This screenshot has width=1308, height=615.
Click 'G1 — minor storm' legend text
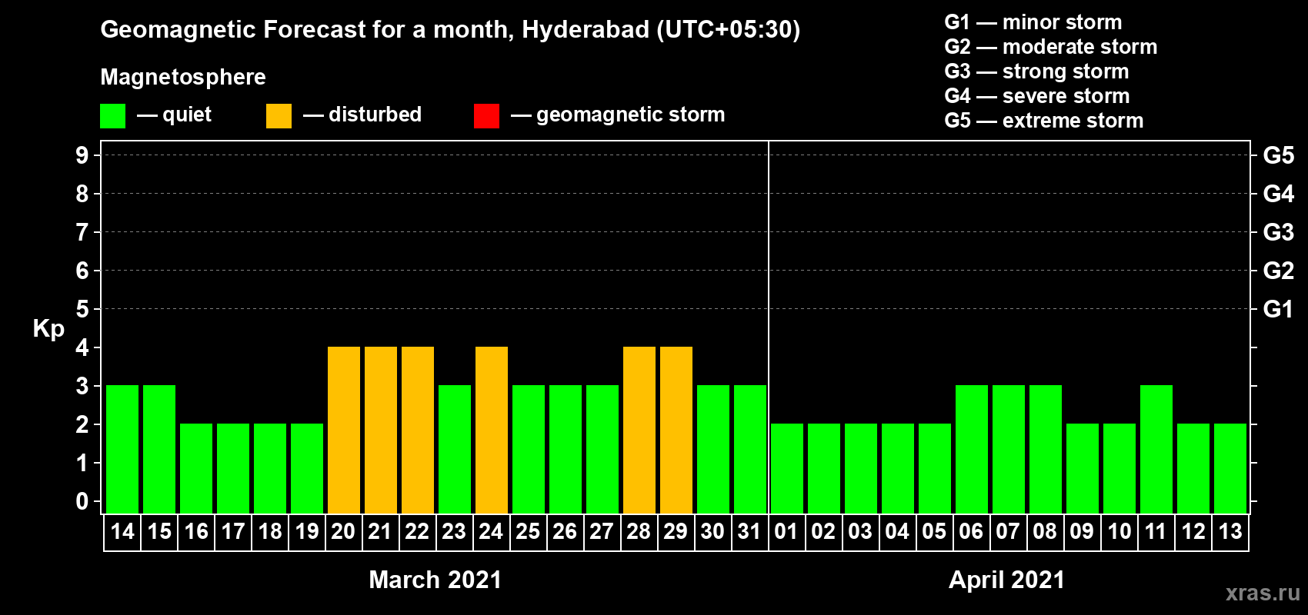(1033, 22)
